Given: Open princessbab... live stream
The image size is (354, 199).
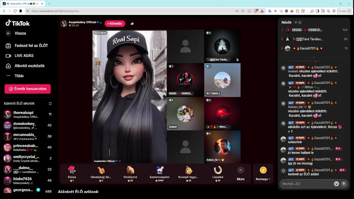Looking at the screenshot, I should [28, 148].
